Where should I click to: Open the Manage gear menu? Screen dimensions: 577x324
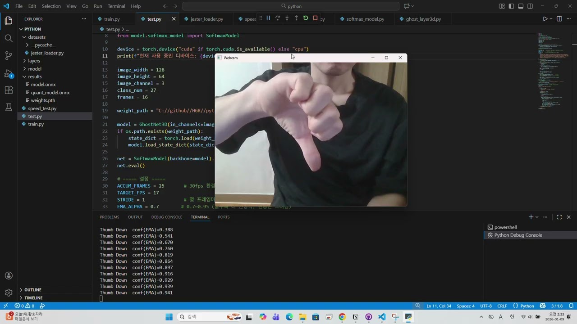pos(9,293)
